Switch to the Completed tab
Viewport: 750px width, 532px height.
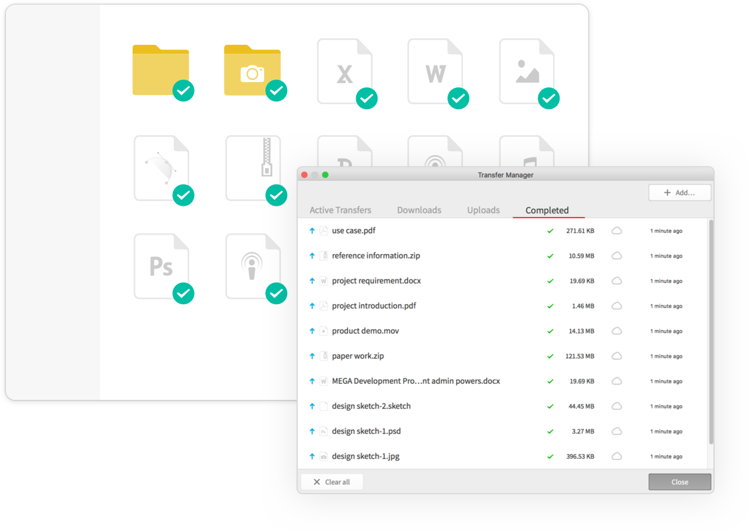pos(547,210)
